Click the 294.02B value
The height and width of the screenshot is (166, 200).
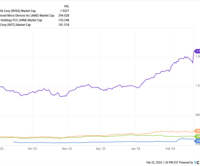(x=64, y=15)
